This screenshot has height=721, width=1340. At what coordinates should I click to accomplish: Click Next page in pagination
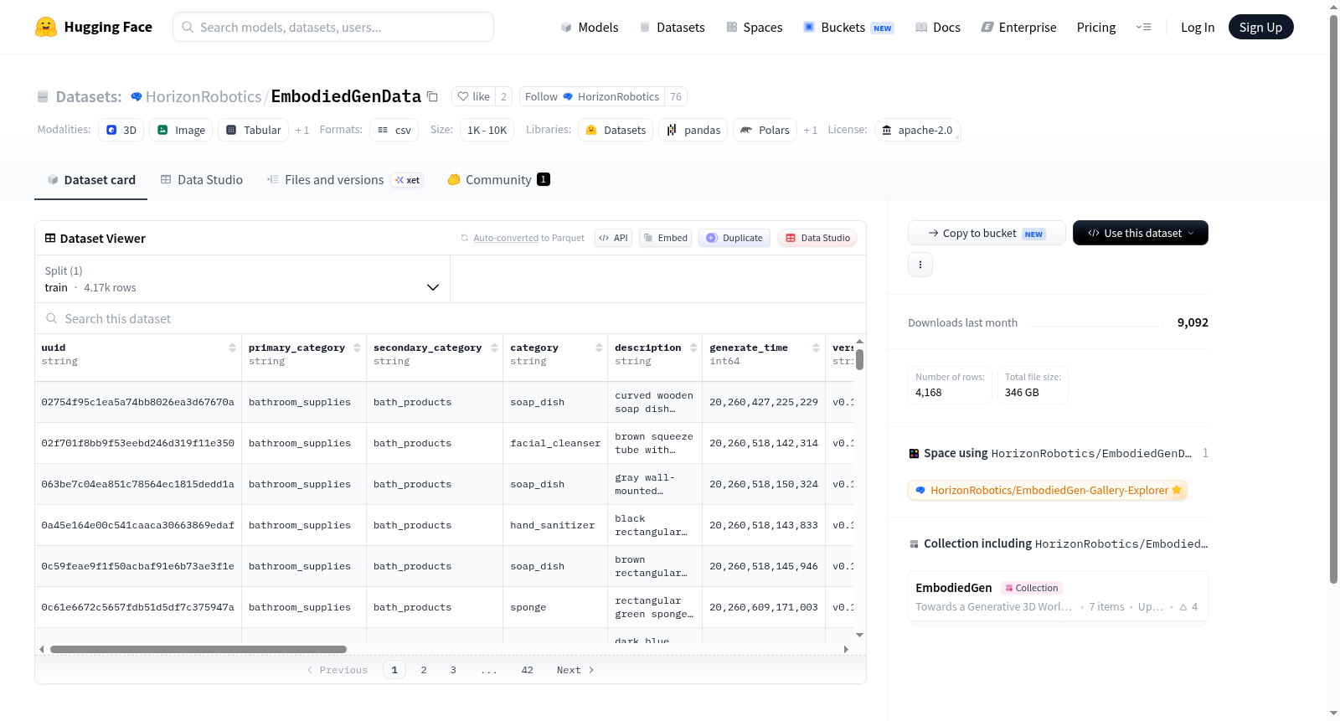575,670
